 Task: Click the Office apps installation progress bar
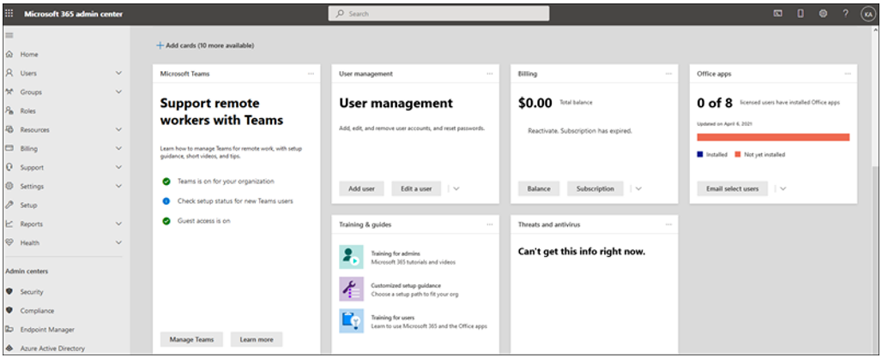pos(773,137)
